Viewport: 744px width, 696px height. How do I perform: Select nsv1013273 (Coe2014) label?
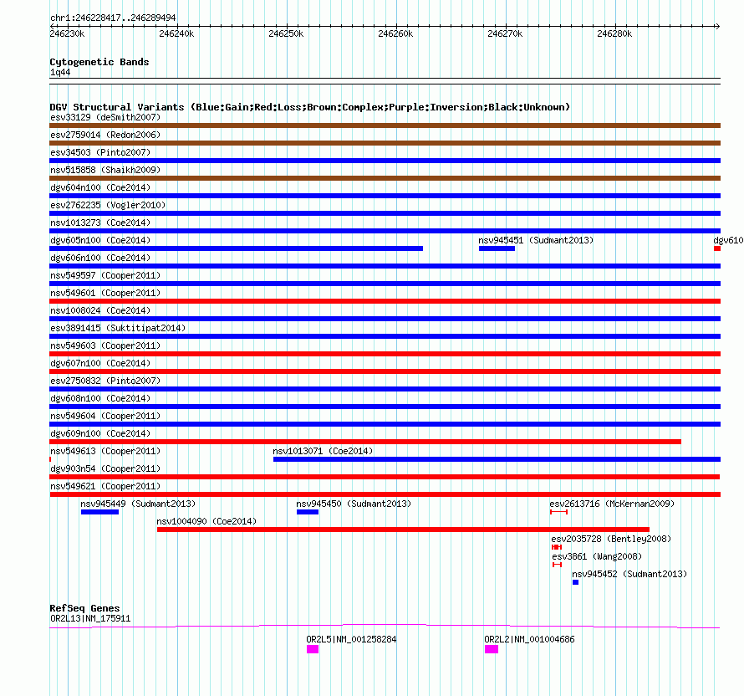pyautogui.click(x=100, y=223)
